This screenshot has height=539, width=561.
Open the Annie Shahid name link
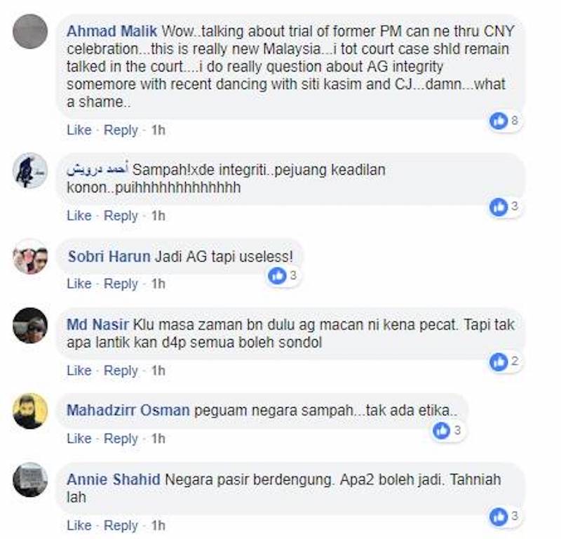[x=114, y=479]
